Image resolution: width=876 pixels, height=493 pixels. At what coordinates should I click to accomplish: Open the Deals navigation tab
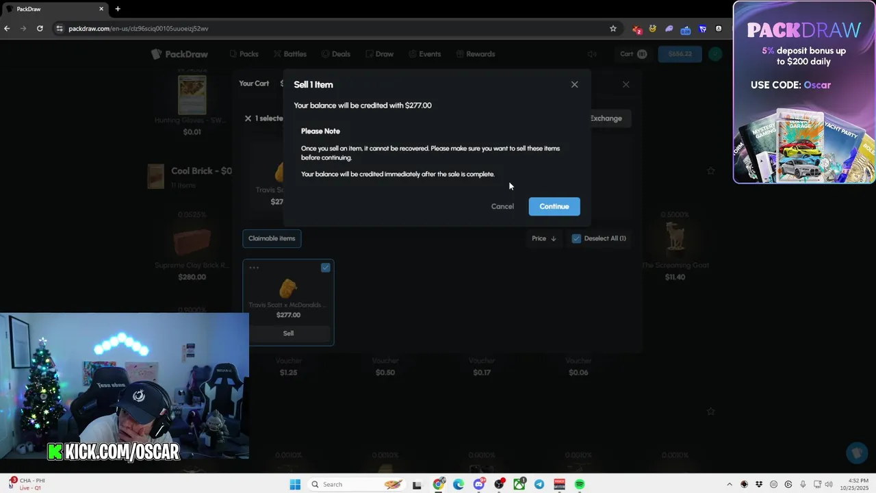point(335,54)
